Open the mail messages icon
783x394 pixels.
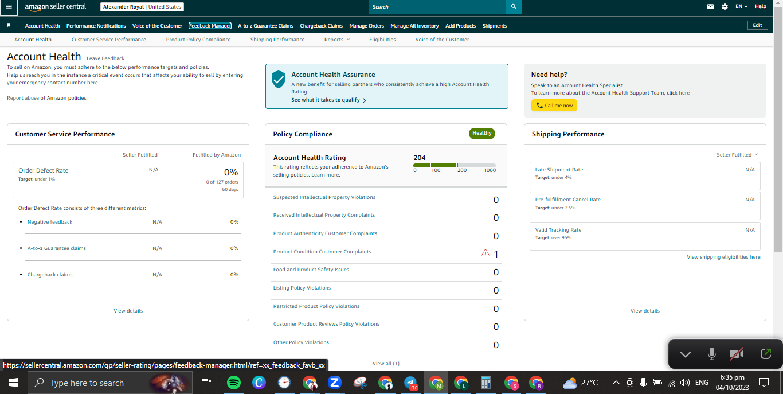[x=711, y=7]
